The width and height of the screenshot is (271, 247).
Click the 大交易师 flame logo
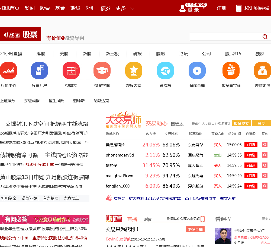[124, 120]
